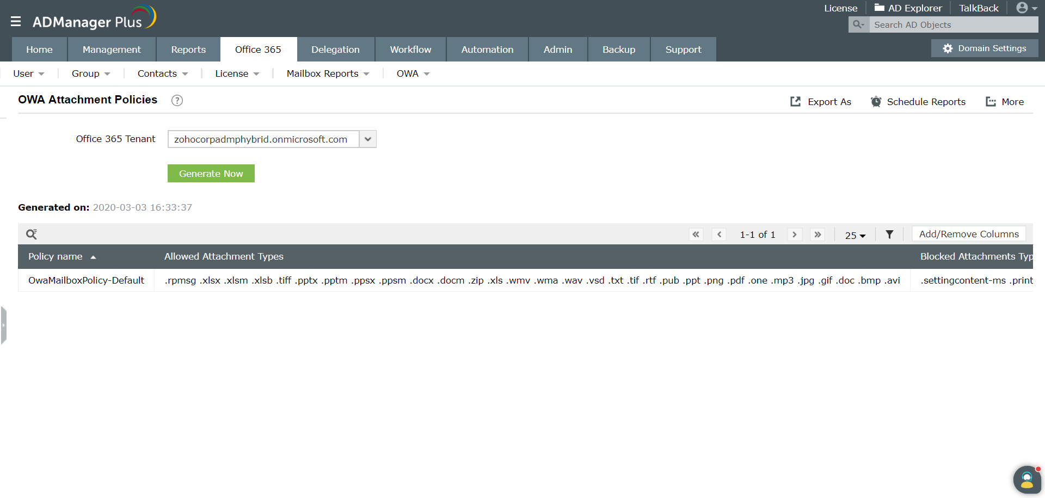Click the Export As icon
The width and height of the screenshot is (1045, 498).
[795, 102]
